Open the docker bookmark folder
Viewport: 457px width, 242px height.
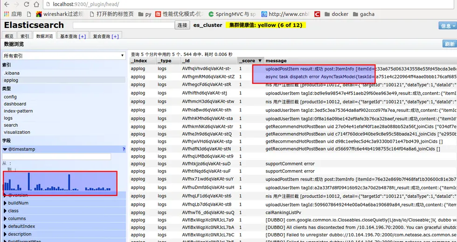click(x=336, y=14)
